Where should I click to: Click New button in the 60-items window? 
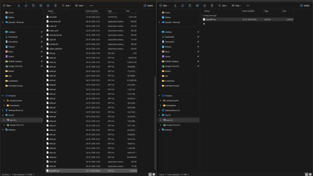click(x=8, y=5)
